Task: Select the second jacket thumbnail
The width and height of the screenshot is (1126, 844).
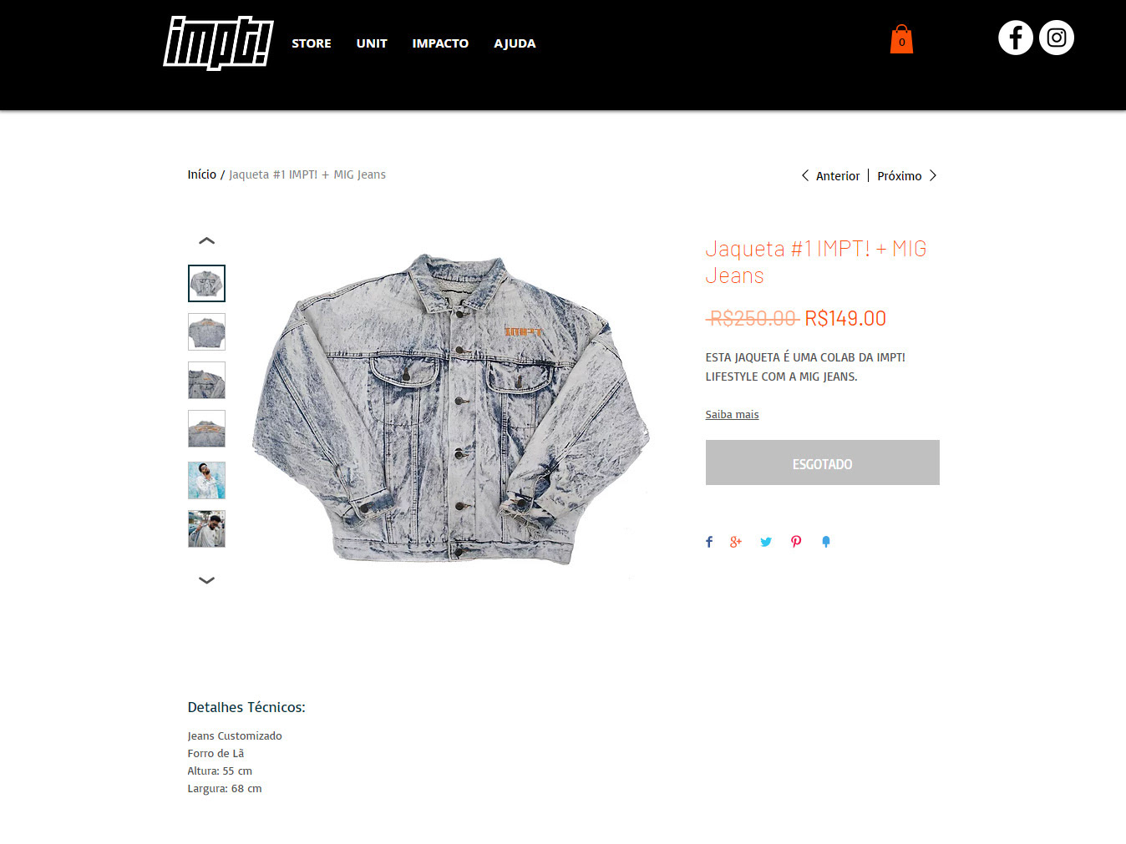Action: coord(206,331)
